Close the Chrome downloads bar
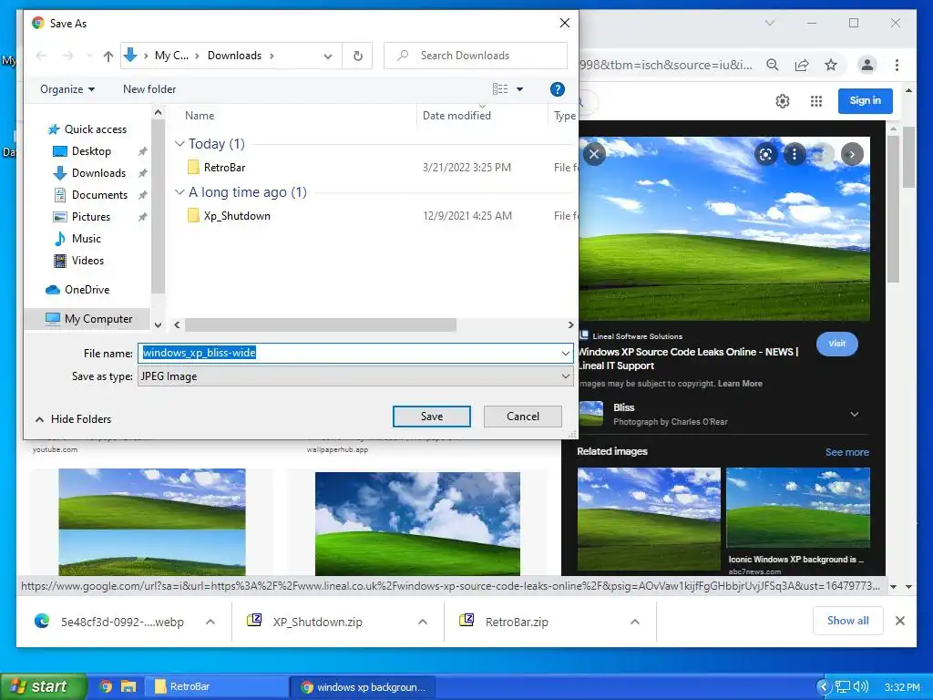Screen dimensions: 933x700 [899, 621]
